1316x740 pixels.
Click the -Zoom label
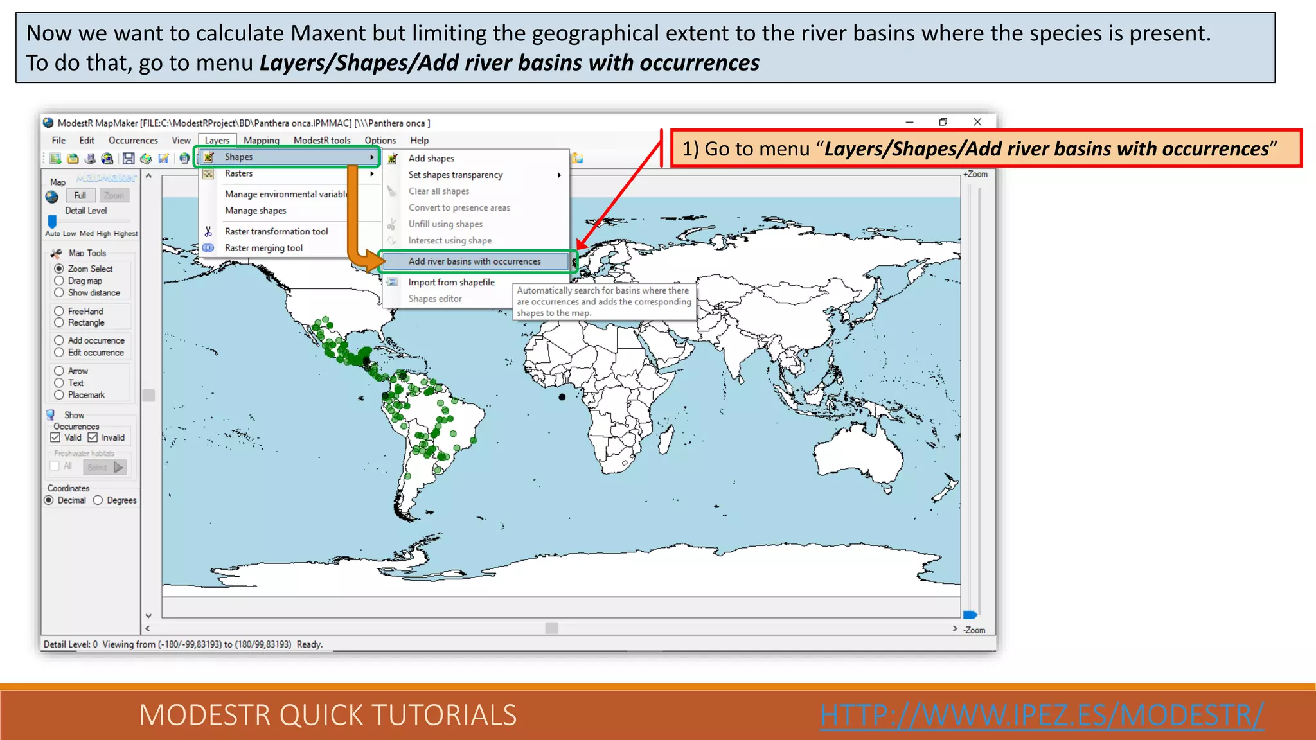(x=974, y=630)
